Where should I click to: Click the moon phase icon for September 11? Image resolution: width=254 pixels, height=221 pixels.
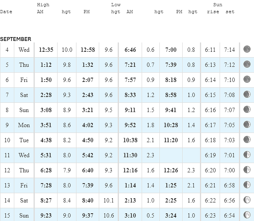tap(247, 155)
